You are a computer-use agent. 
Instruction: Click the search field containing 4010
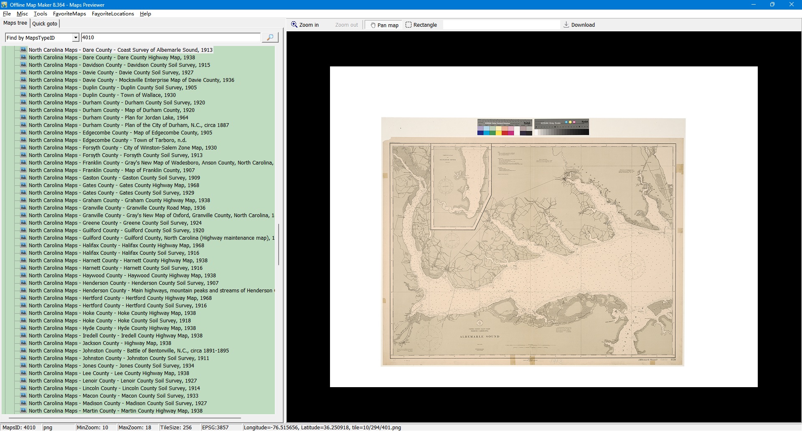[x=170, y=38]
